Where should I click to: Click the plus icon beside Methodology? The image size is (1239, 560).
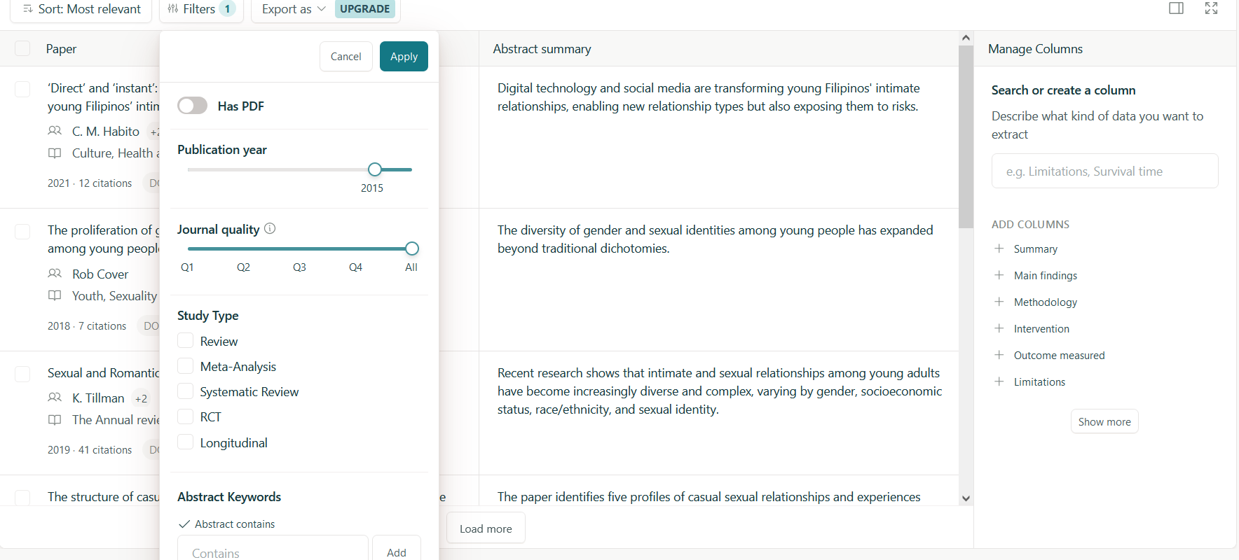tap(999, 302)
